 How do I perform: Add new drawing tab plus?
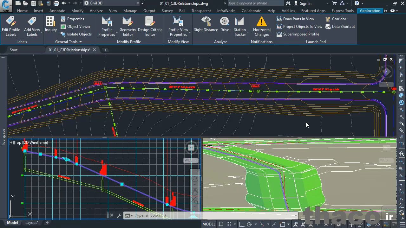tap(106, 50)
